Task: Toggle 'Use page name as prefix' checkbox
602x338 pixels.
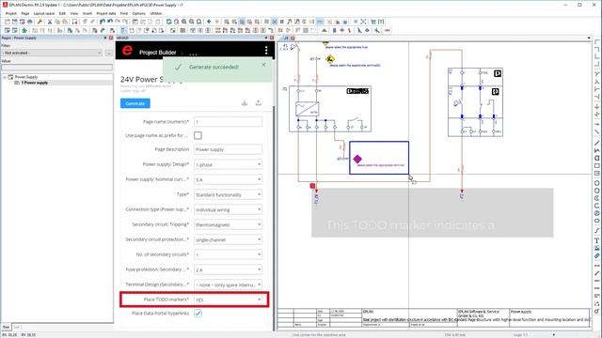Action: pyautogui.click(x=198, y=135)
